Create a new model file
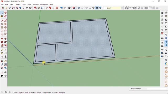This screenshot has height=94, width=168. 35,8
